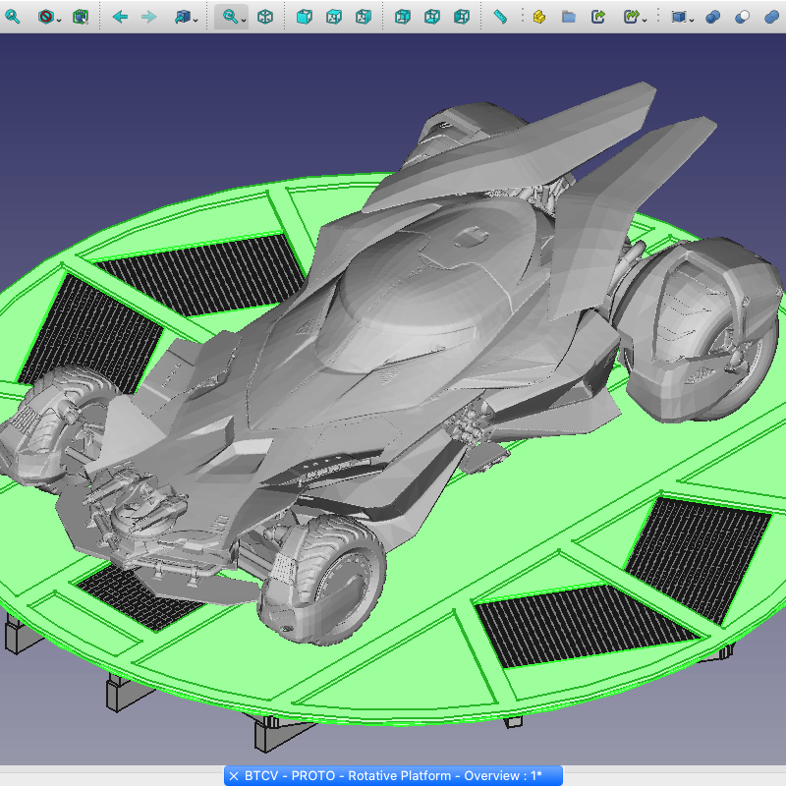Open the draw style dropdown
This screenshot has height=786, width=786.
[59, 20]
